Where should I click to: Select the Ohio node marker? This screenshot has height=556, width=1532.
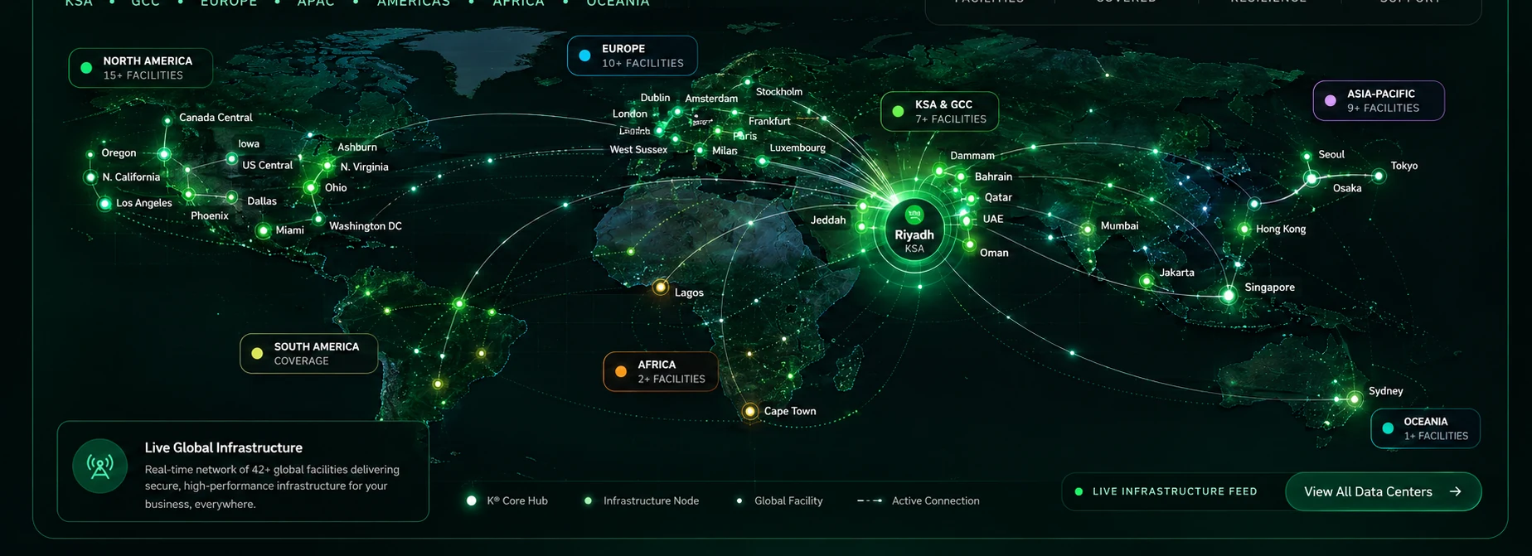coord(311,188)
